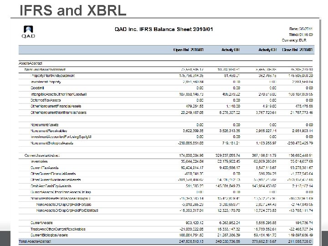Viewport: 328px width, 246px height.
Task: Click the CurrentTaxAssets row label
Action: click(45, 168)
